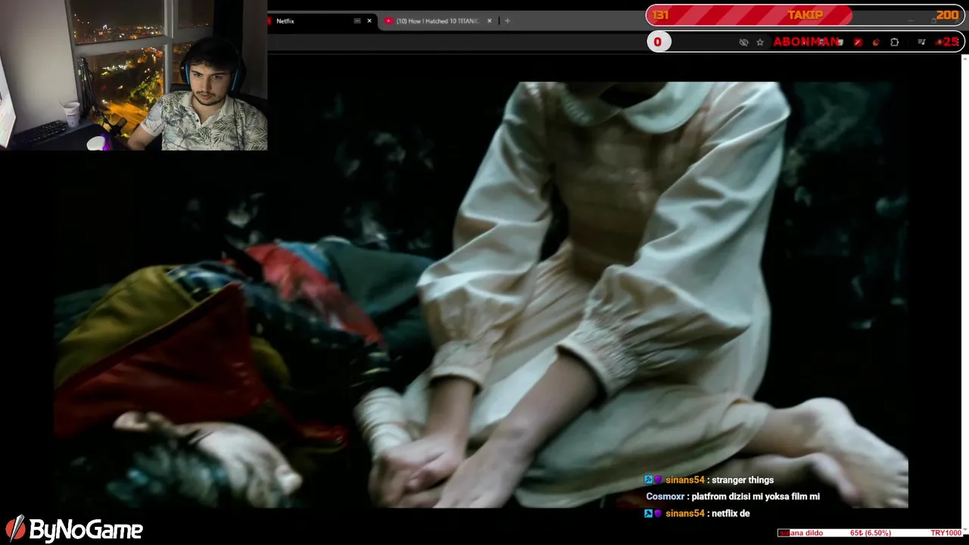Open a new browser tab with plus button
969x545 pixels.
click(x=507, y=21)
